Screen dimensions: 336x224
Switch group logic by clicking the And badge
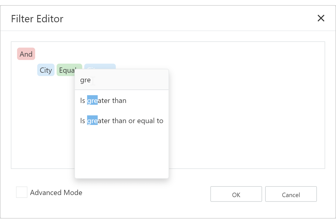26,54
